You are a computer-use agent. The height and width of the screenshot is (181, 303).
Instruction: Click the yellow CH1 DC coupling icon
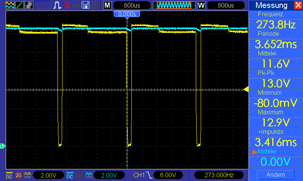coord(9,175)
